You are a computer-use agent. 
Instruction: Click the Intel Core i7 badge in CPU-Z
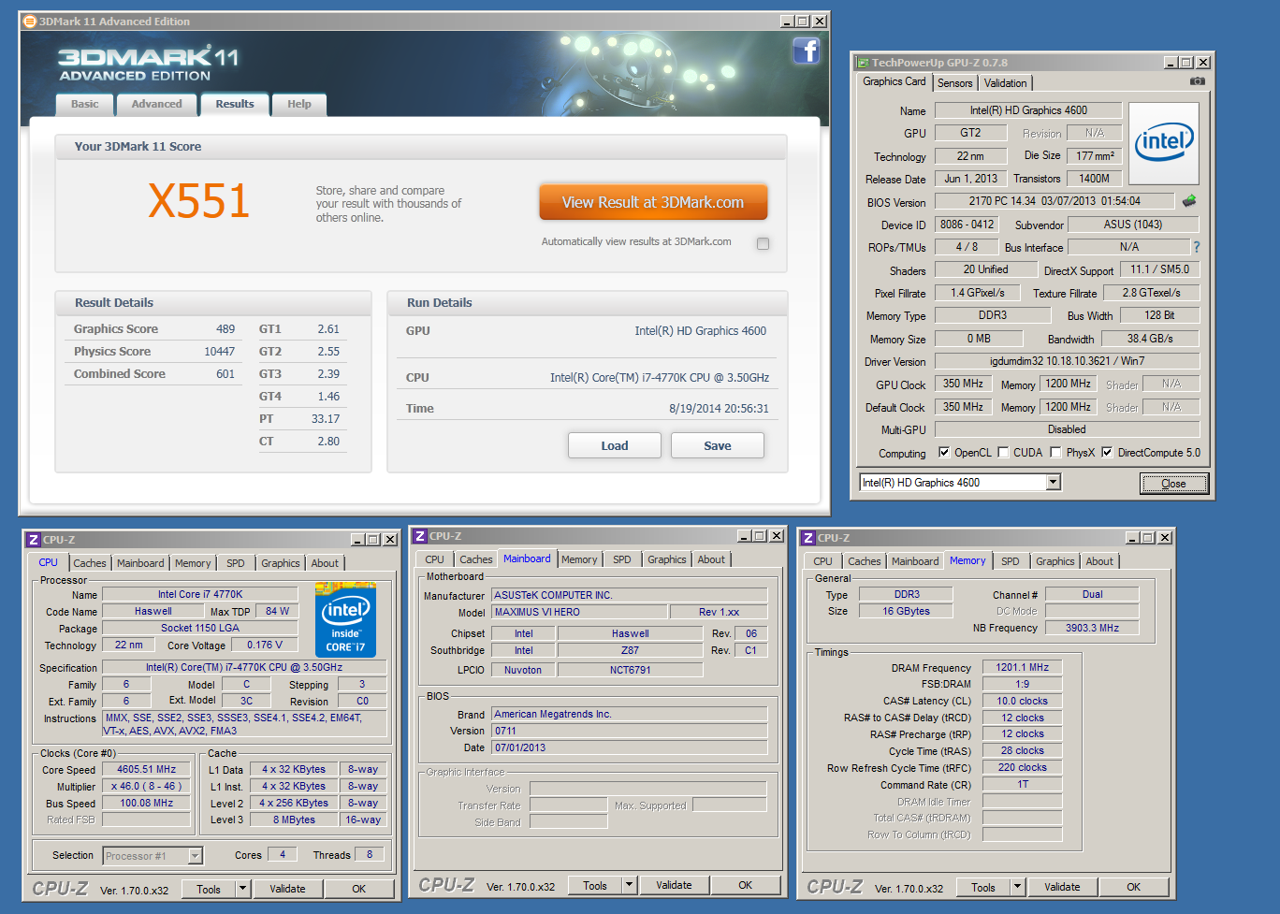(345, 621)
